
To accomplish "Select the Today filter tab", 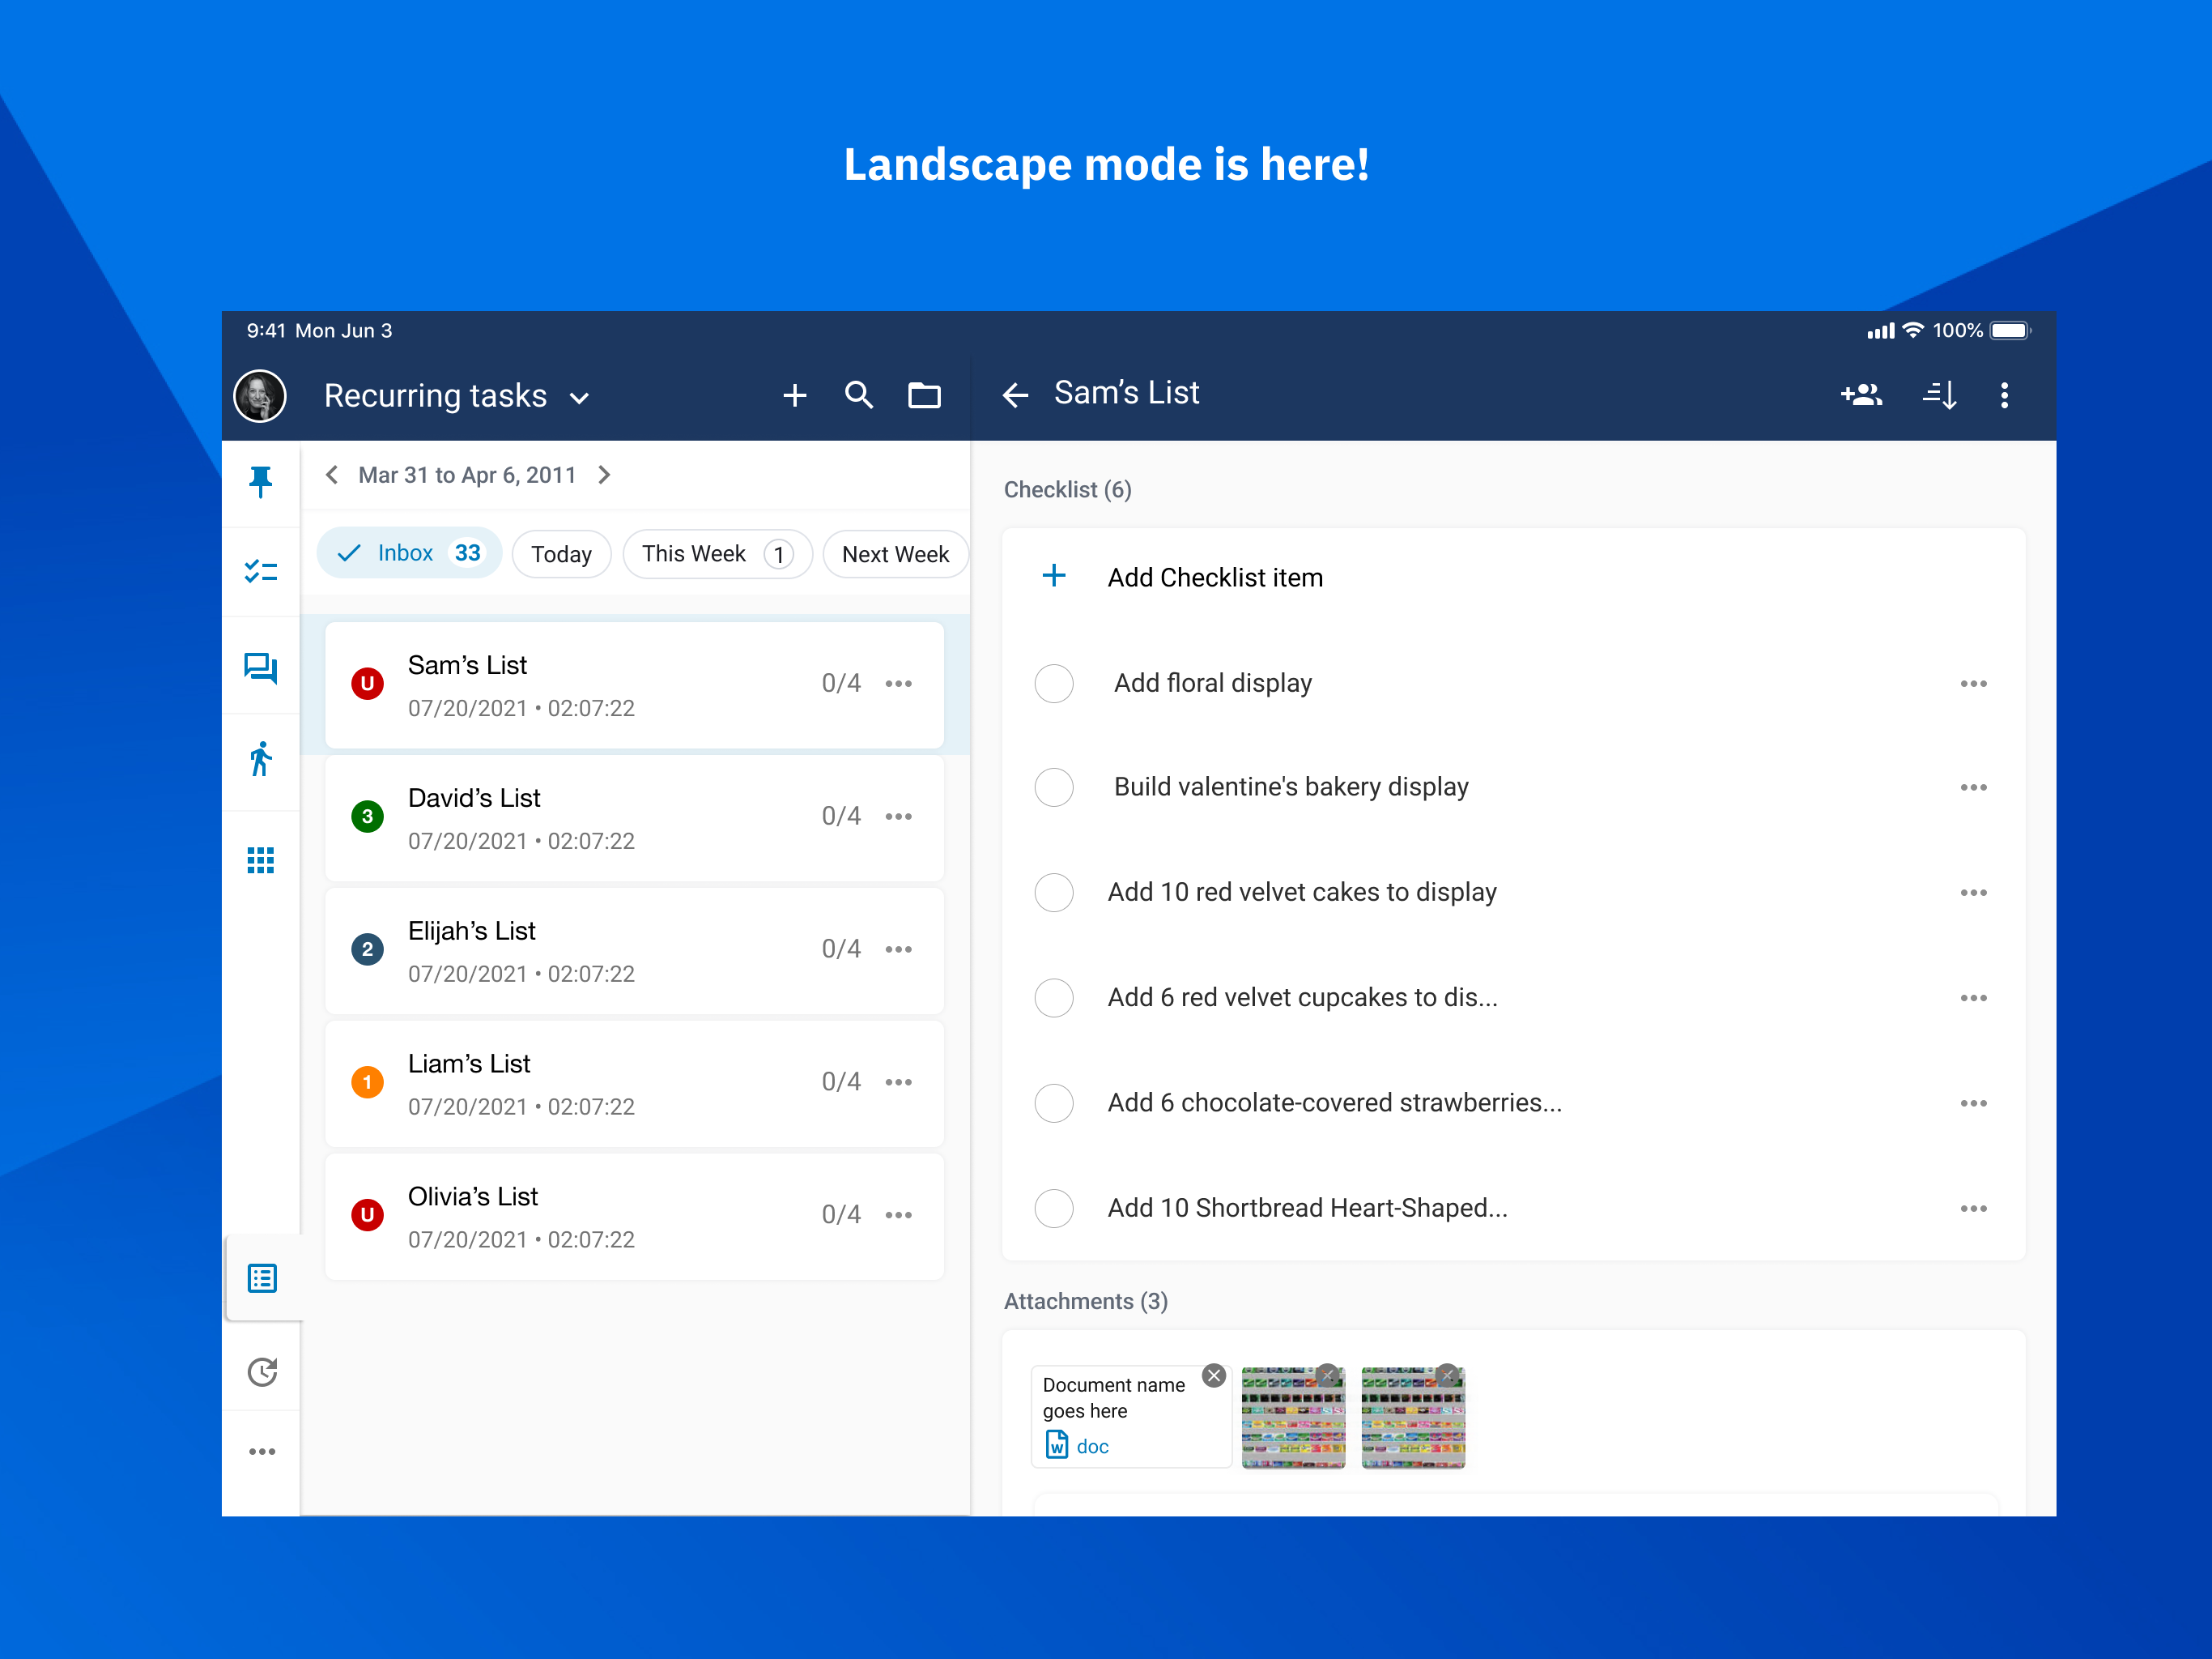I will point(561,554).
